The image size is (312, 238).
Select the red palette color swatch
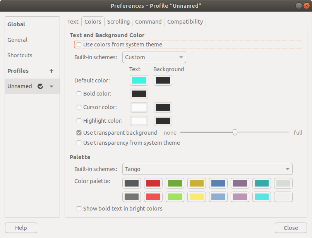[x=153, y=183]
